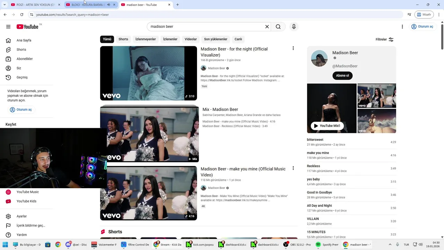Open Spotify Premium in the taskbar

click(x=327, y=244)
